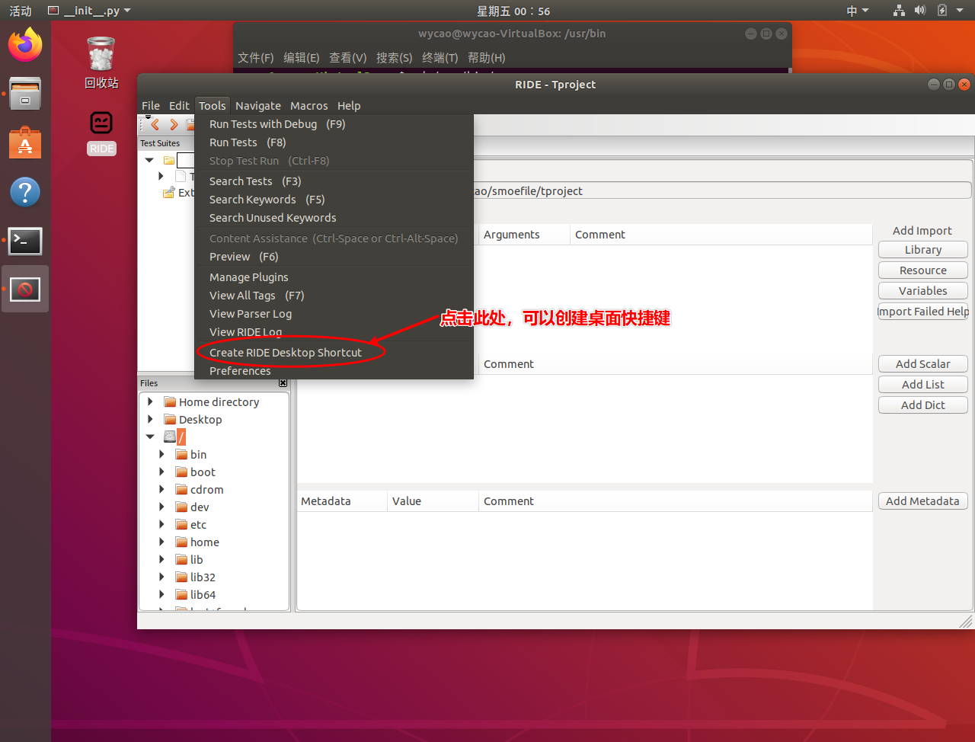Open the Files manager dock icon
This screenshot has height=742, width=975.
(25, 94)
